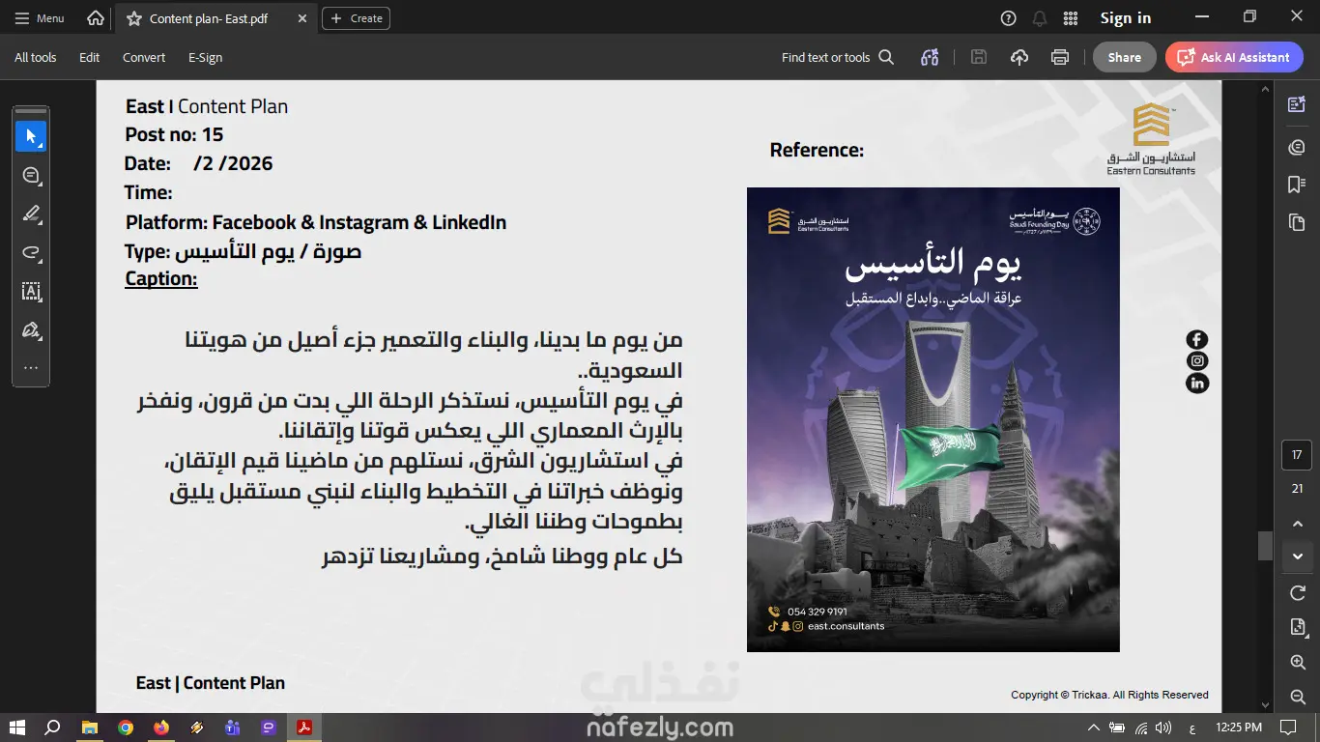This screenshot has width=1320, height=742.
Task: Open Google Chrome from the taskbar
Action: [x=126, y=728]
